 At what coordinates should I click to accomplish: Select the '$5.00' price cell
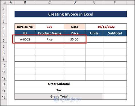75,39
